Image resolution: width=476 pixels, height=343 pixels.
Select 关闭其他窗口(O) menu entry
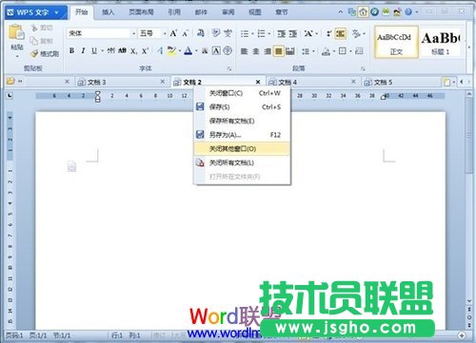tap(242, 149)
